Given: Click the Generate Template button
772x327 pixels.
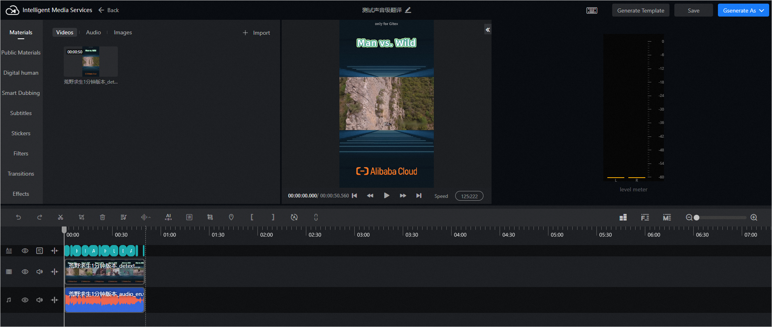Looking at the screenshot, I should point(640,10).
